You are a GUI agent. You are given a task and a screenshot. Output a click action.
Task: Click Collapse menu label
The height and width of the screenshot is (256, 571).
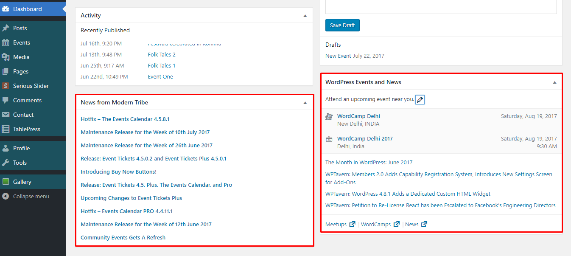tap(31, 196)
